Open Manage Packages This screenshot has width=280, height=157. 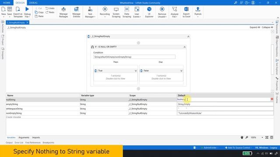(63, 12)
